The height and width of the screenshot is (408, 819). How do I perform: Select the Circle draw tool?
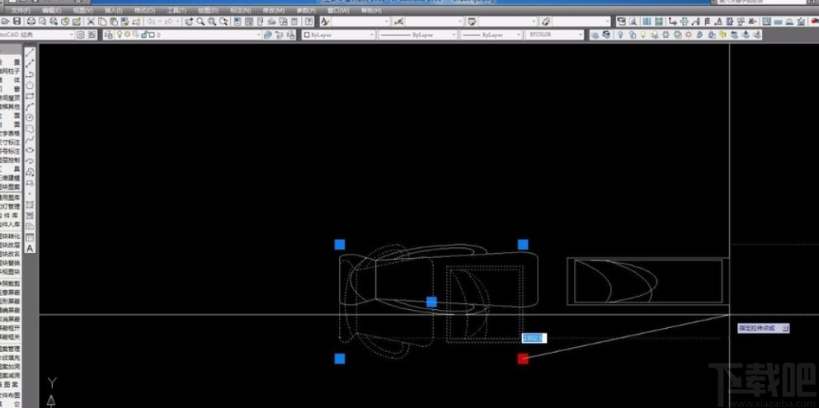[31, 117]
